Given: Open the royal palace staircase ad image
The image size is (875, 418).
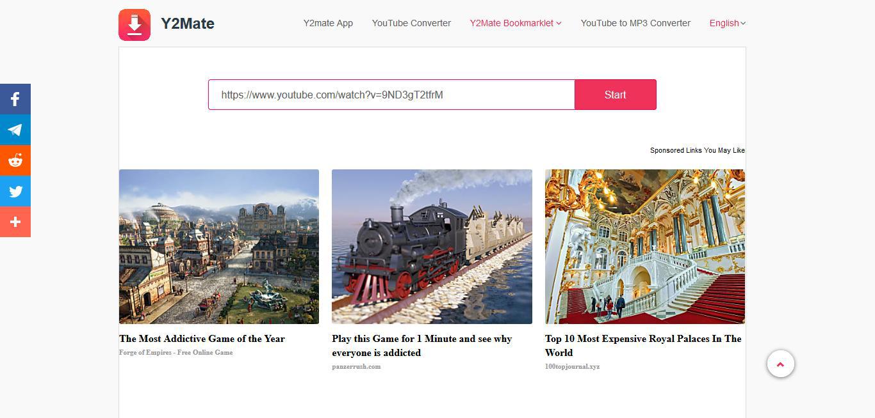Looking at the screenshot, I should (644, 247).
